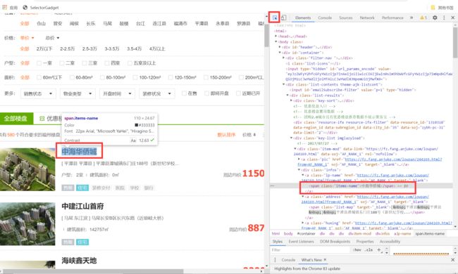Click the Apps grid icon in bookmarks bar
458x274 pixels.
tap(5, 7)
